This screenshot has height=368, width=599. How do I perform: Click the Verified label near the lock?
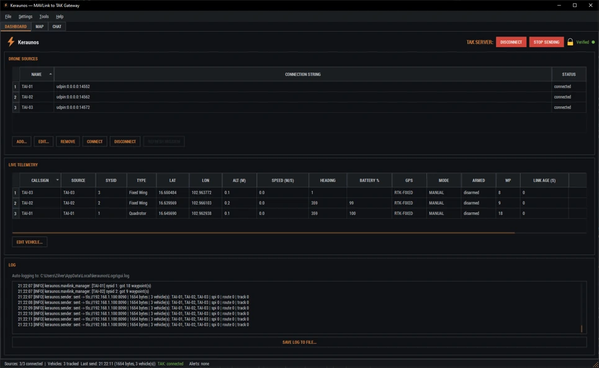click(x=583, y=42)
